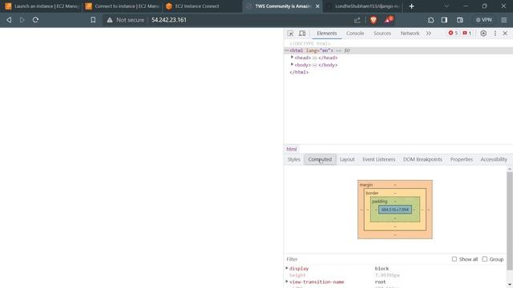The image size is (513, 288).
Task: Select the html lang="en" element row
Action: [x=398, y=50]
